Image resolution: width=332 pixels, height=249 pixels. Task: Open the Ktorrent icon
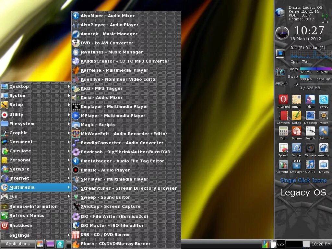[283, 165]
